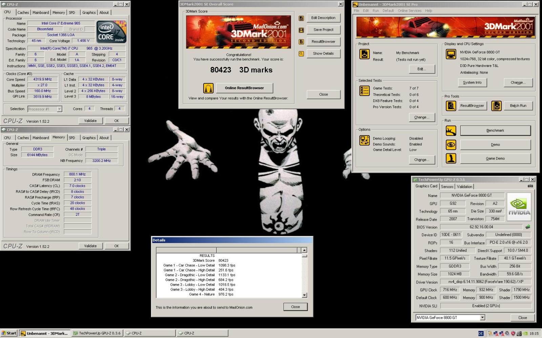Viewport: 542px width, 338px height.
Task: Select the 3DMark taskbar button
Action: click(45, 333)
